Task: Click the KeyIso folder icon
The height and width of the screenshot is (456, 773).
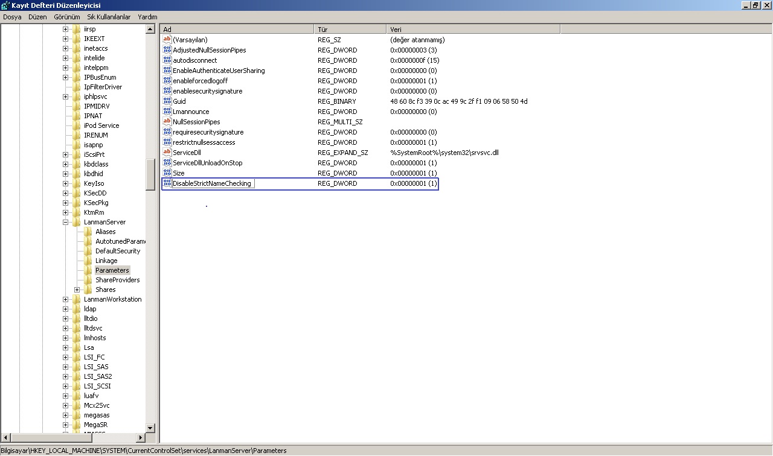Action: click(x=77, y=183)
